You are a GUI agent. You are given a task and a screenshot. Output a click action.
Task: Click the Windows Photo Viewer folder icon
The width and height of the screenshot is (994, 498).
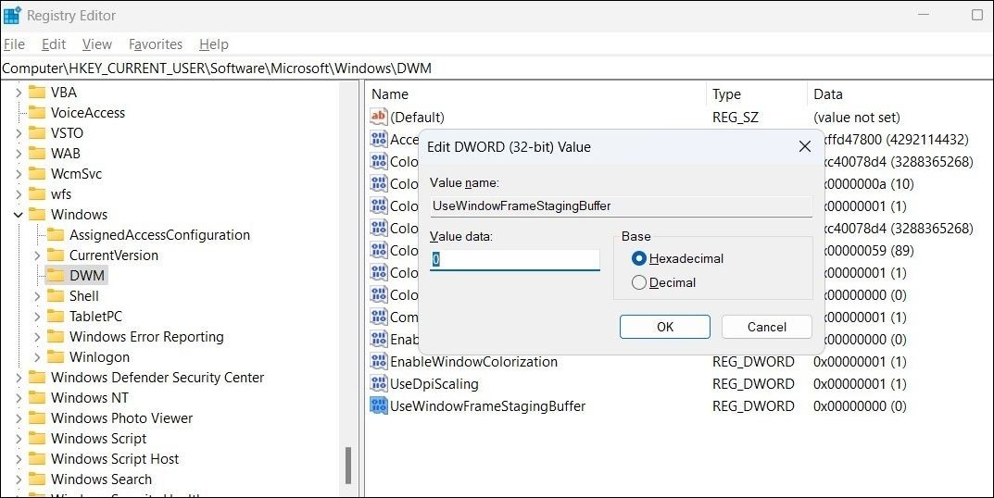(37, 418)
